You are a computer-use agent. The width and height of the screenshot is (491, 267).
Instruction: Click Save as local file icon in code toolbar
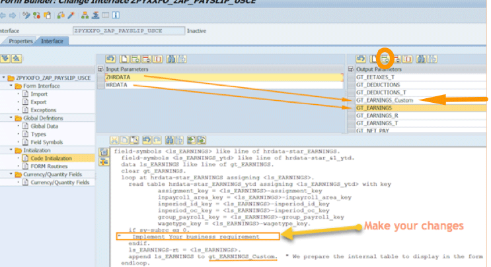(202, 140)
